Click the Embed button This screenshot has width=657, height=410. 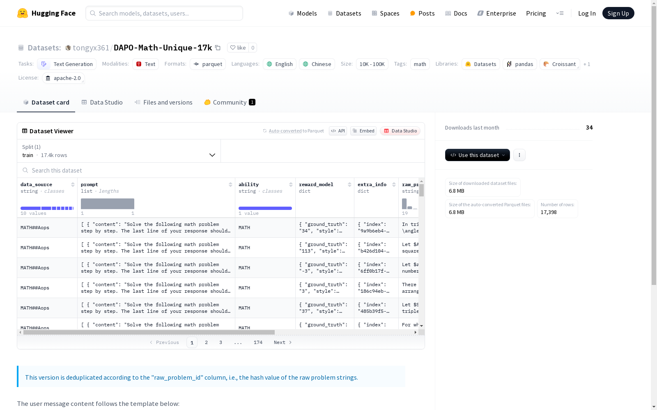363,131
